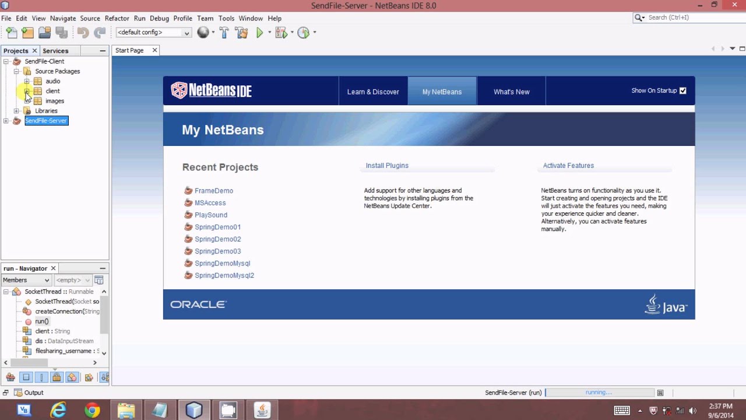Click the NetBeans cube taskbar icon
Image resolution: width=746 pixels, height=420 pixels.
point(194,411)
